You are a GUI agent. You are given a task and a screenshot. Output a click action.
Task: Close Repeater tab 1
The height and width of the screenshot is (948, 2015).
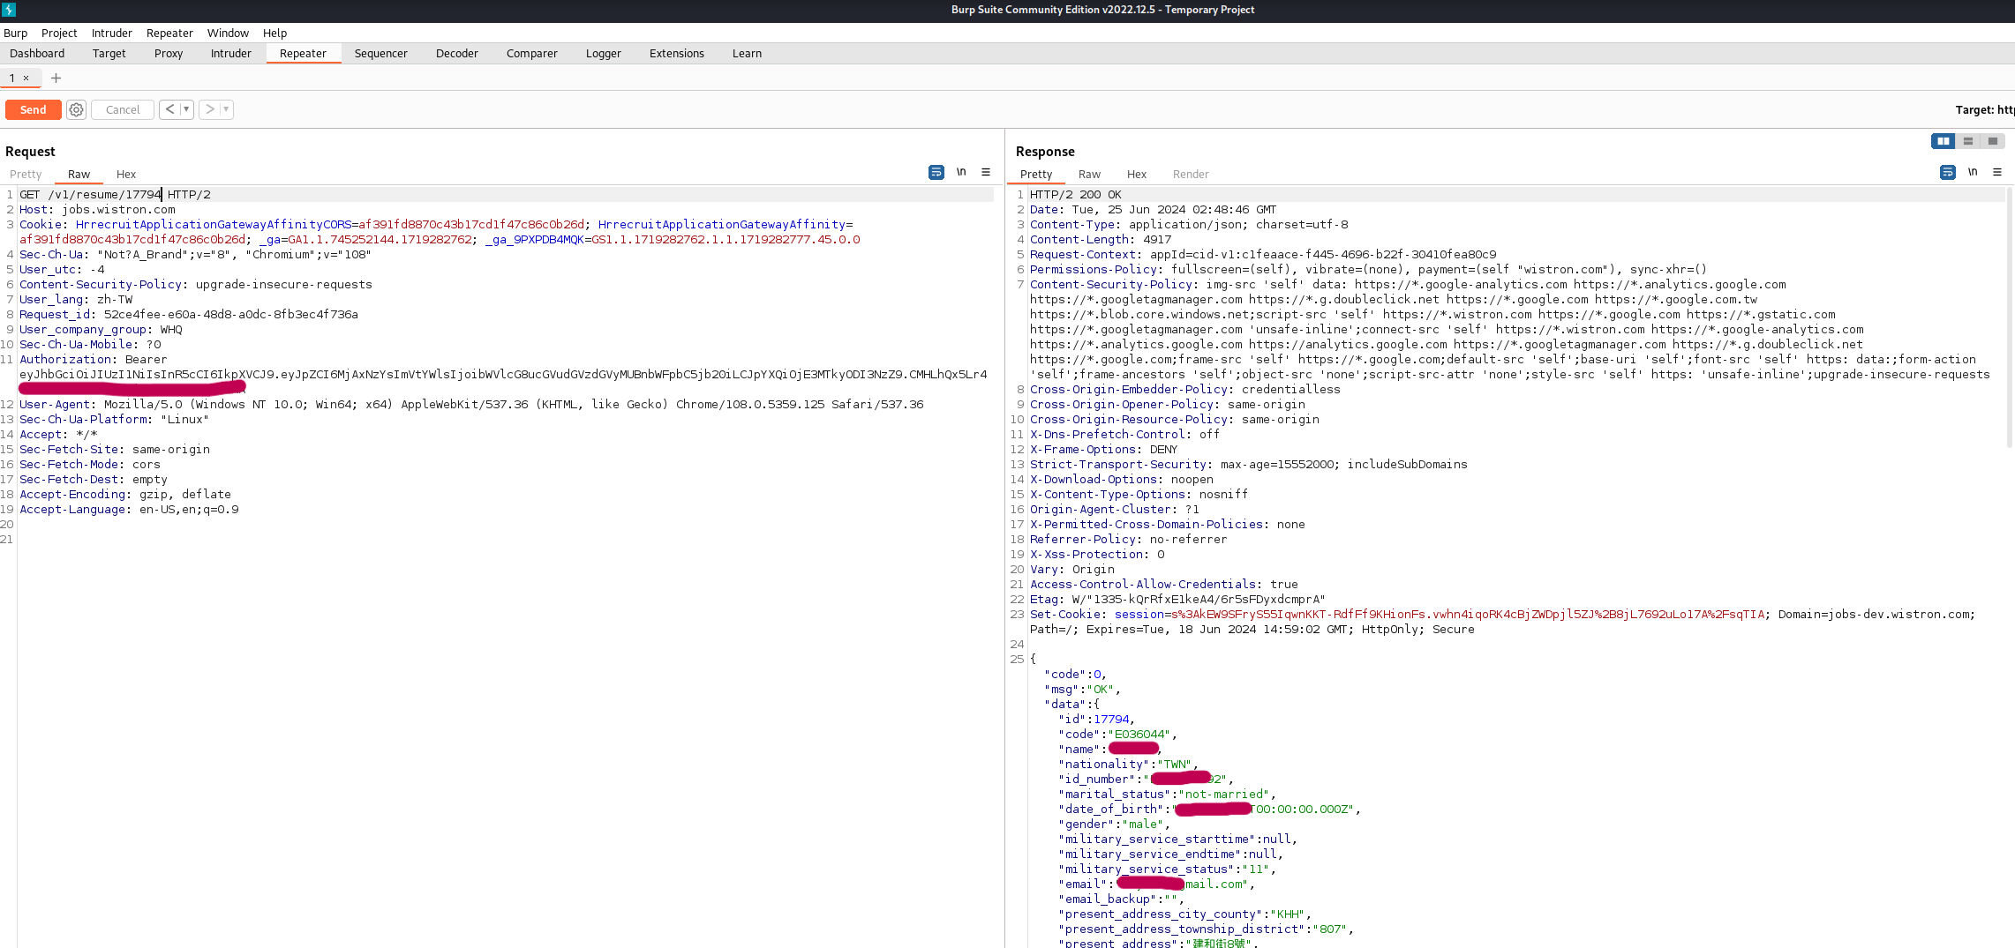click(x=26, y=78)
